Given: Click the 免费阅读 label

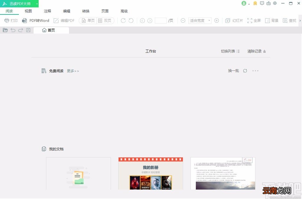Looking at the screenshot, I should tap(56, 71).
